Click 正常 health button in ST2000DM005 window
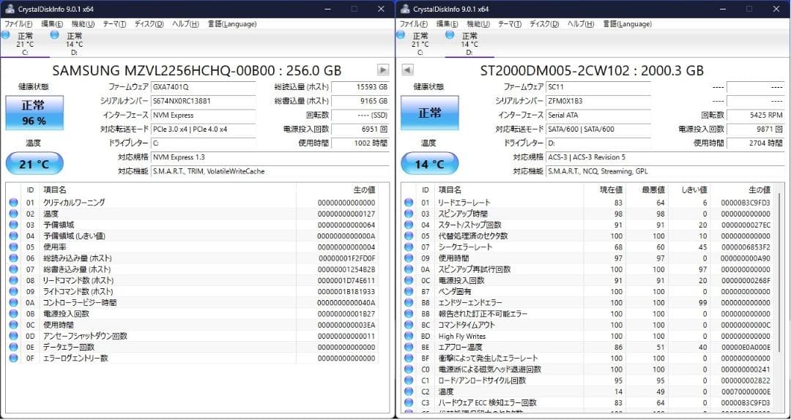Viewport: 791px width, 420px height. (x=430, y=113)
